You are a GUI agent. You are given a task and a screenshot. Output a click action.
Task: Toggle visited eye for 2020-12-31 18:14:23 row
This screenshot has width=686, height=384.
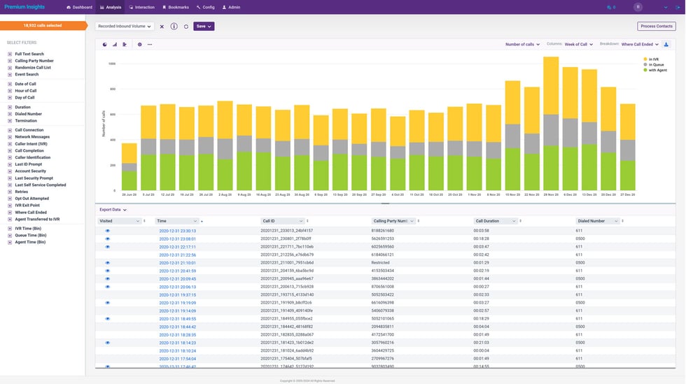(x=108, y=343)
